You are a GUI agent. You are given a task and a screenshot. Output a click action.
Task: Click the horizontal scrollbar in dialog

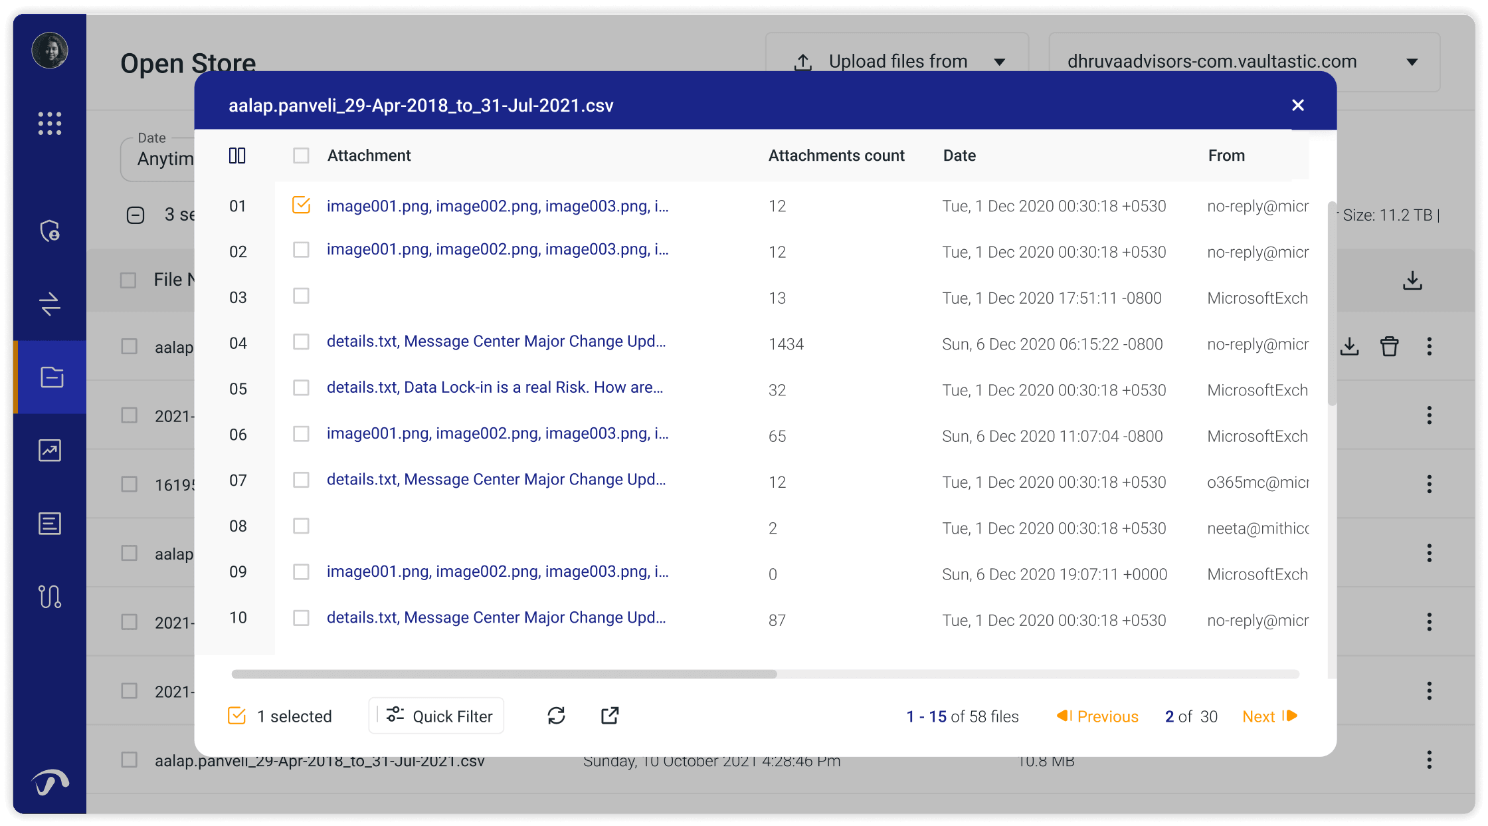tap(504, 674)
